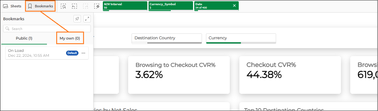Click the Bookmarks toolbar button
Image resolution: width=378 pixels, height=111 pixels.
40,6
